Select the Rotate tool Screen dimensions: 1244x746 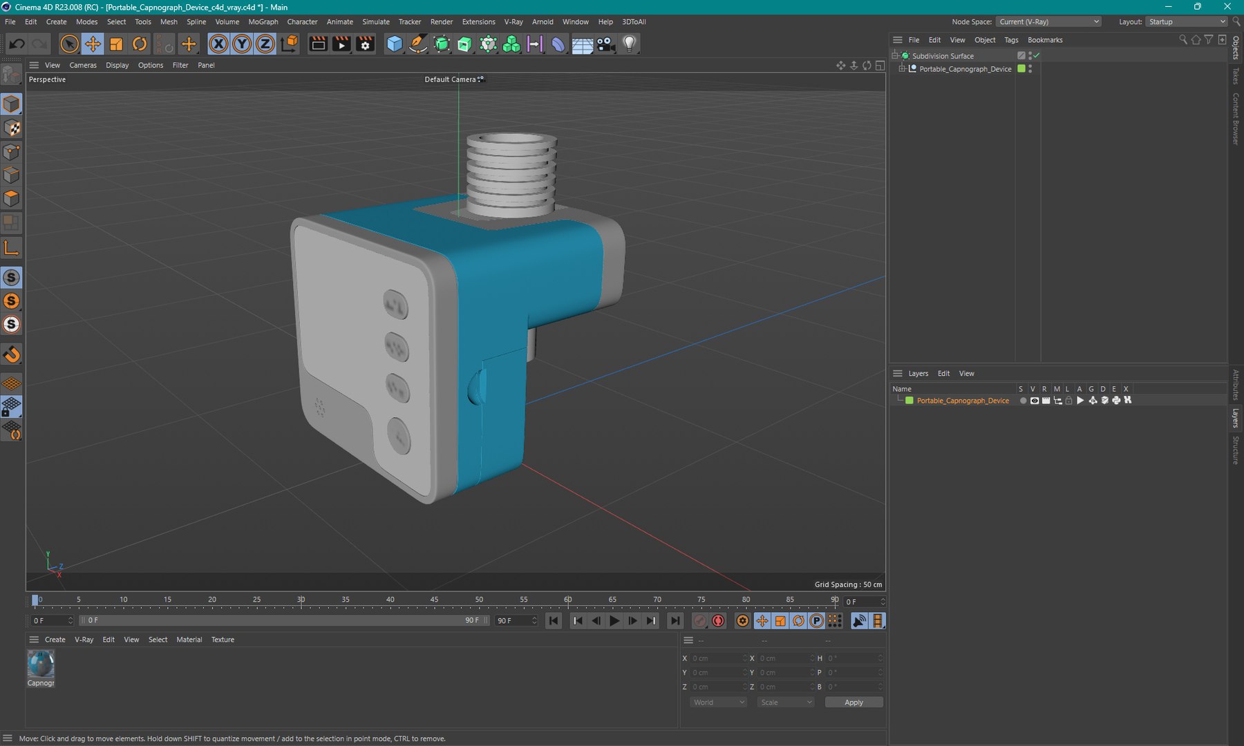139,44
